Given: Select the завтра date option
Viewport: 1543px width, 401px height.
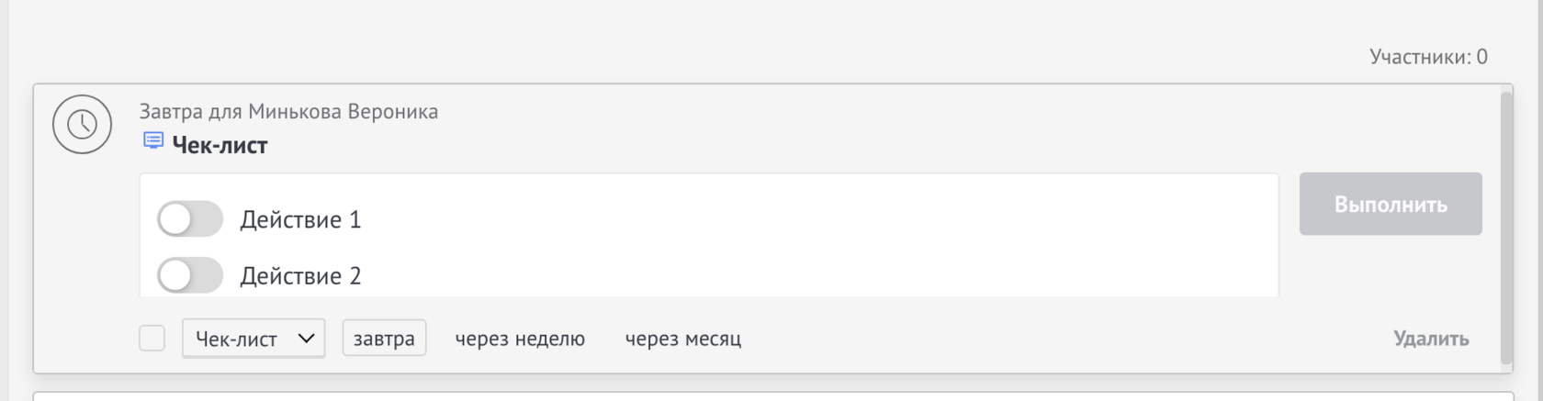Looking at the screenshot, I should pos(384,339).
